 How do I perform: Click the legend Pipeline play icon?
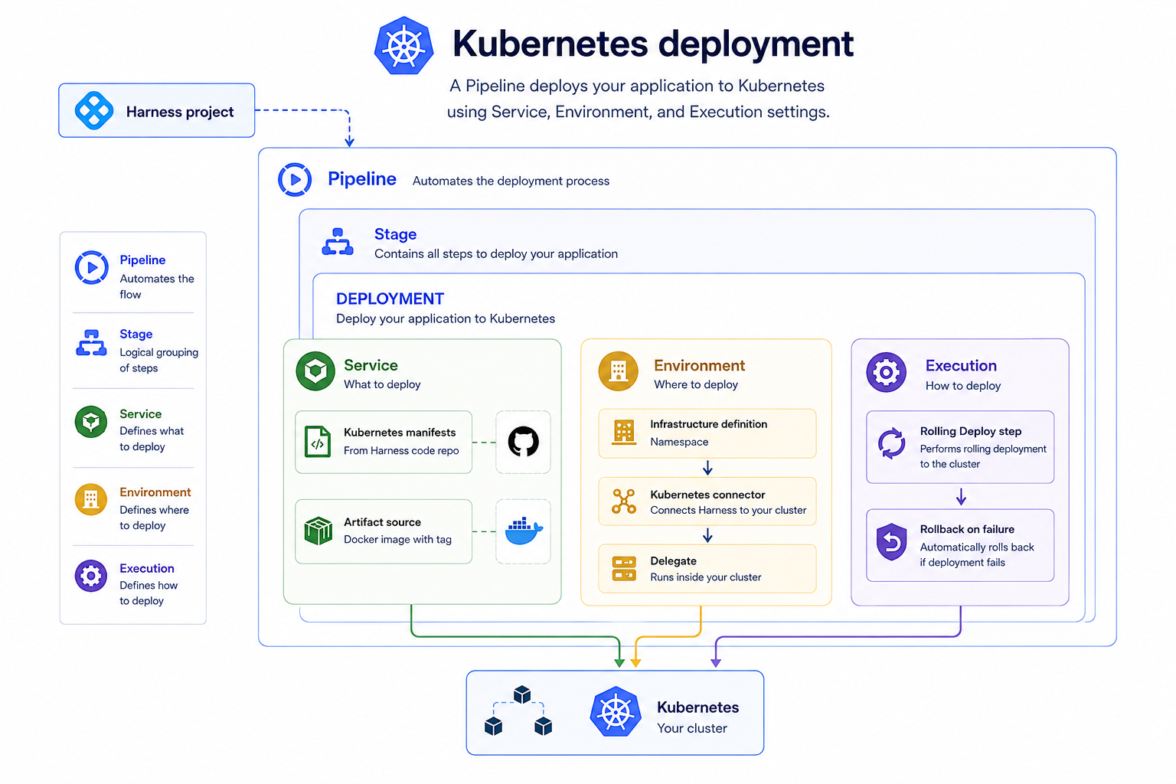(91, 268)
